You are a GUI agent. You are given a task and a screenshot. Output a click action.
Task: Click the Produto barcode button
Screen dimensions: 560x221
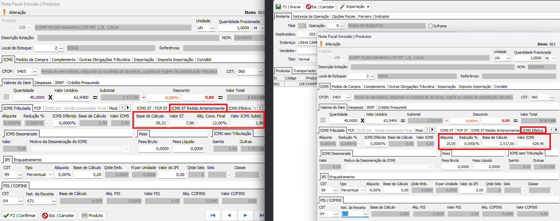(92, 216)
